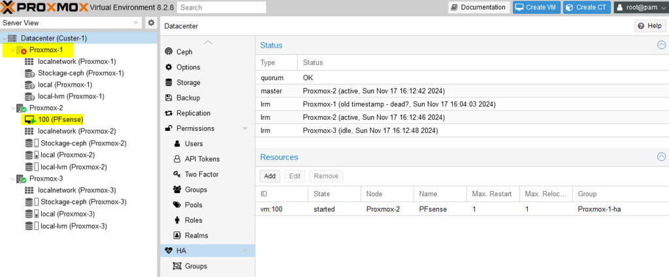
Task: Click the Stockage-ceph (Proxmox-2) storage icon
Action: click(31, 143)
